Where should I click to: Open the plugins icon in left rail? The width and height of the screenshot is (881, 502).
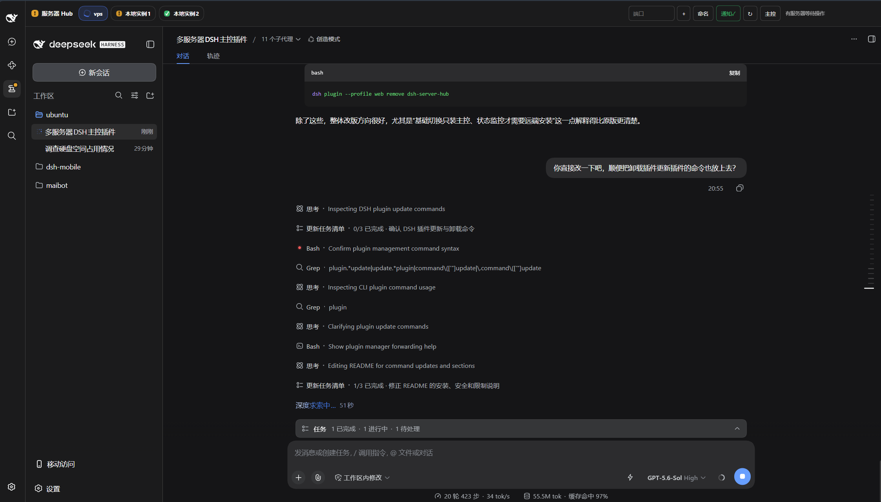pyautogui.click(x=12, y=65)
